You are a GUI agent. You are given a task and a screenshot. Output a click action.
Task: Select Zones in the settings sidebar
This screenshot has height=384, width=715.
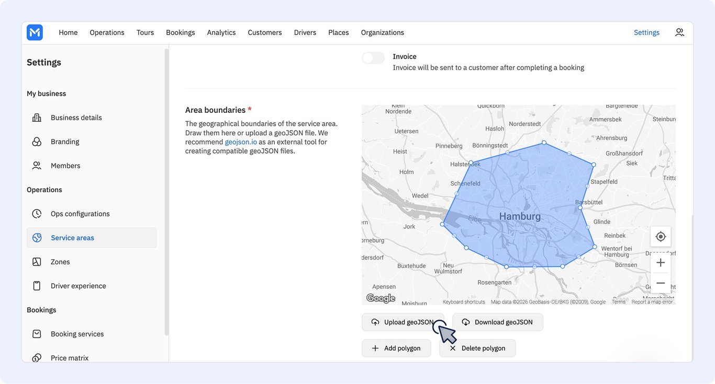click(92, 262)
